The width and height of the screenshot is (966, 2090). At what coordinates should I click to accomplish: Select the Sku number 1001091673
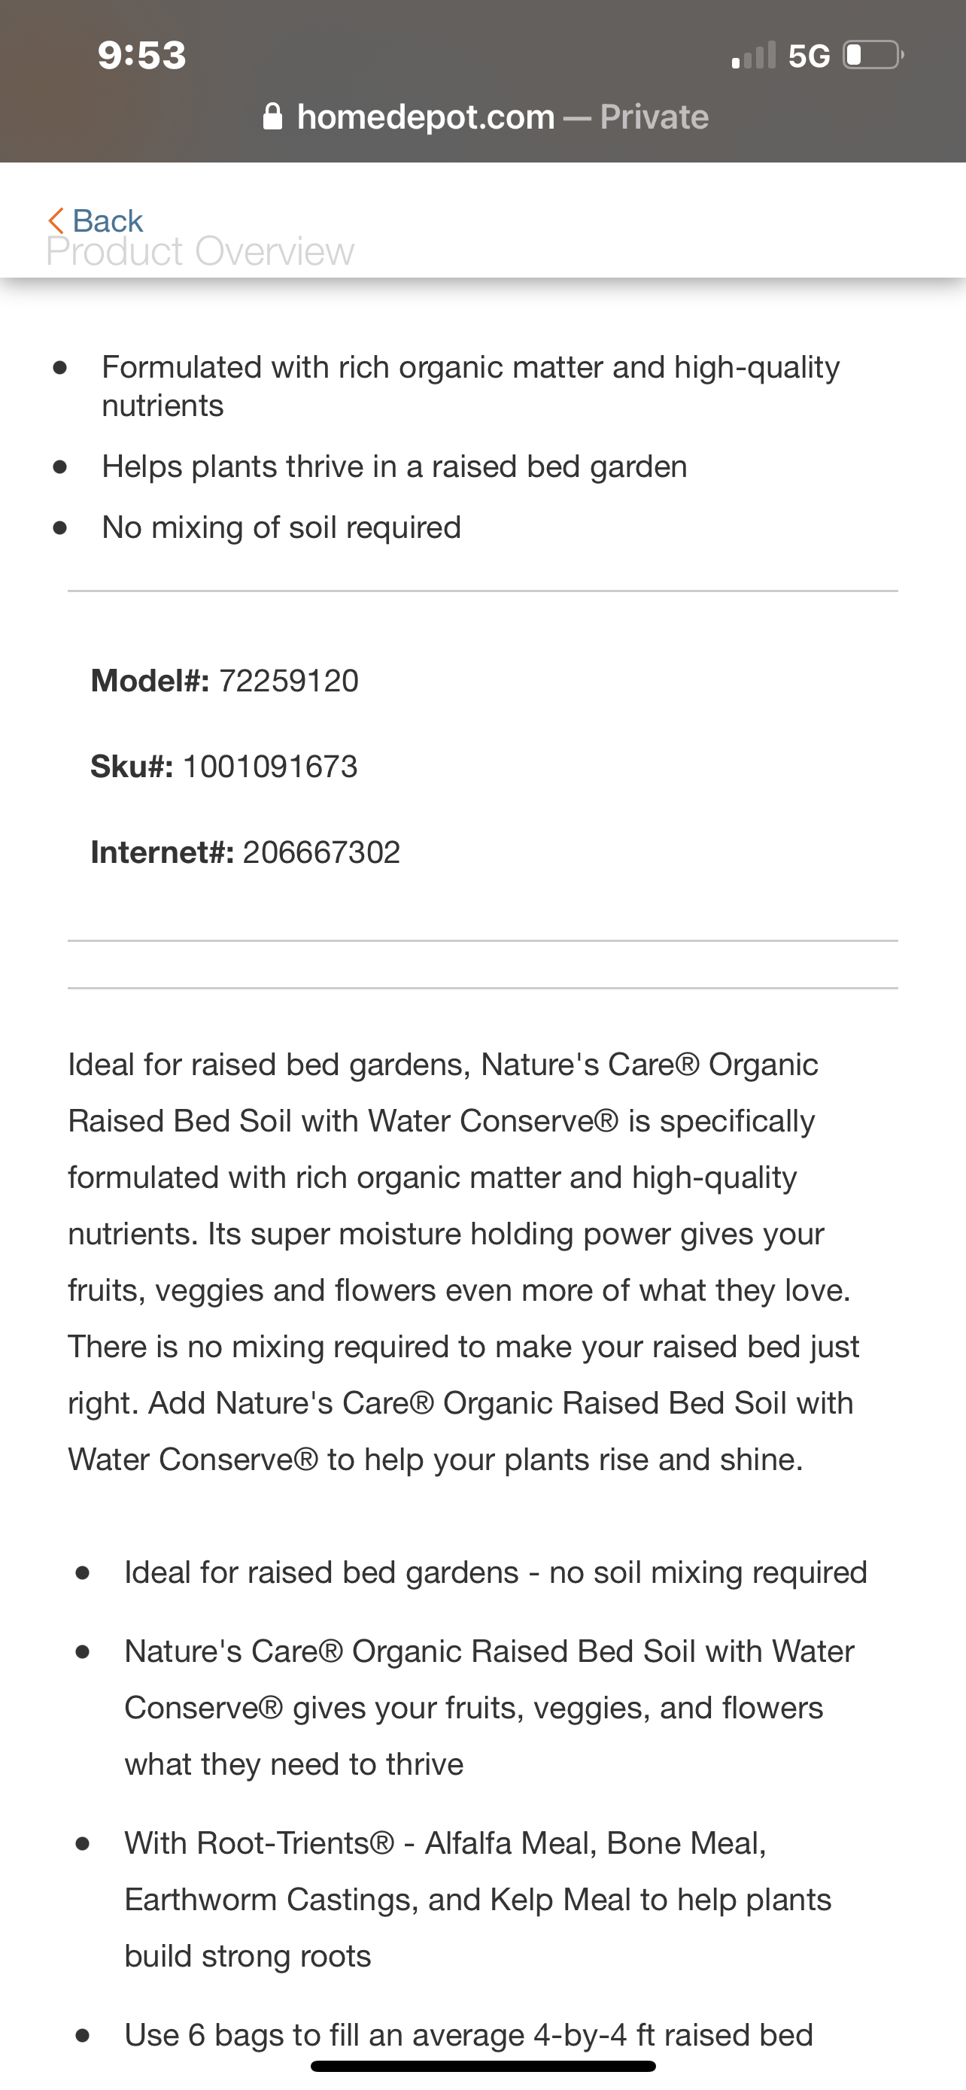269,767
